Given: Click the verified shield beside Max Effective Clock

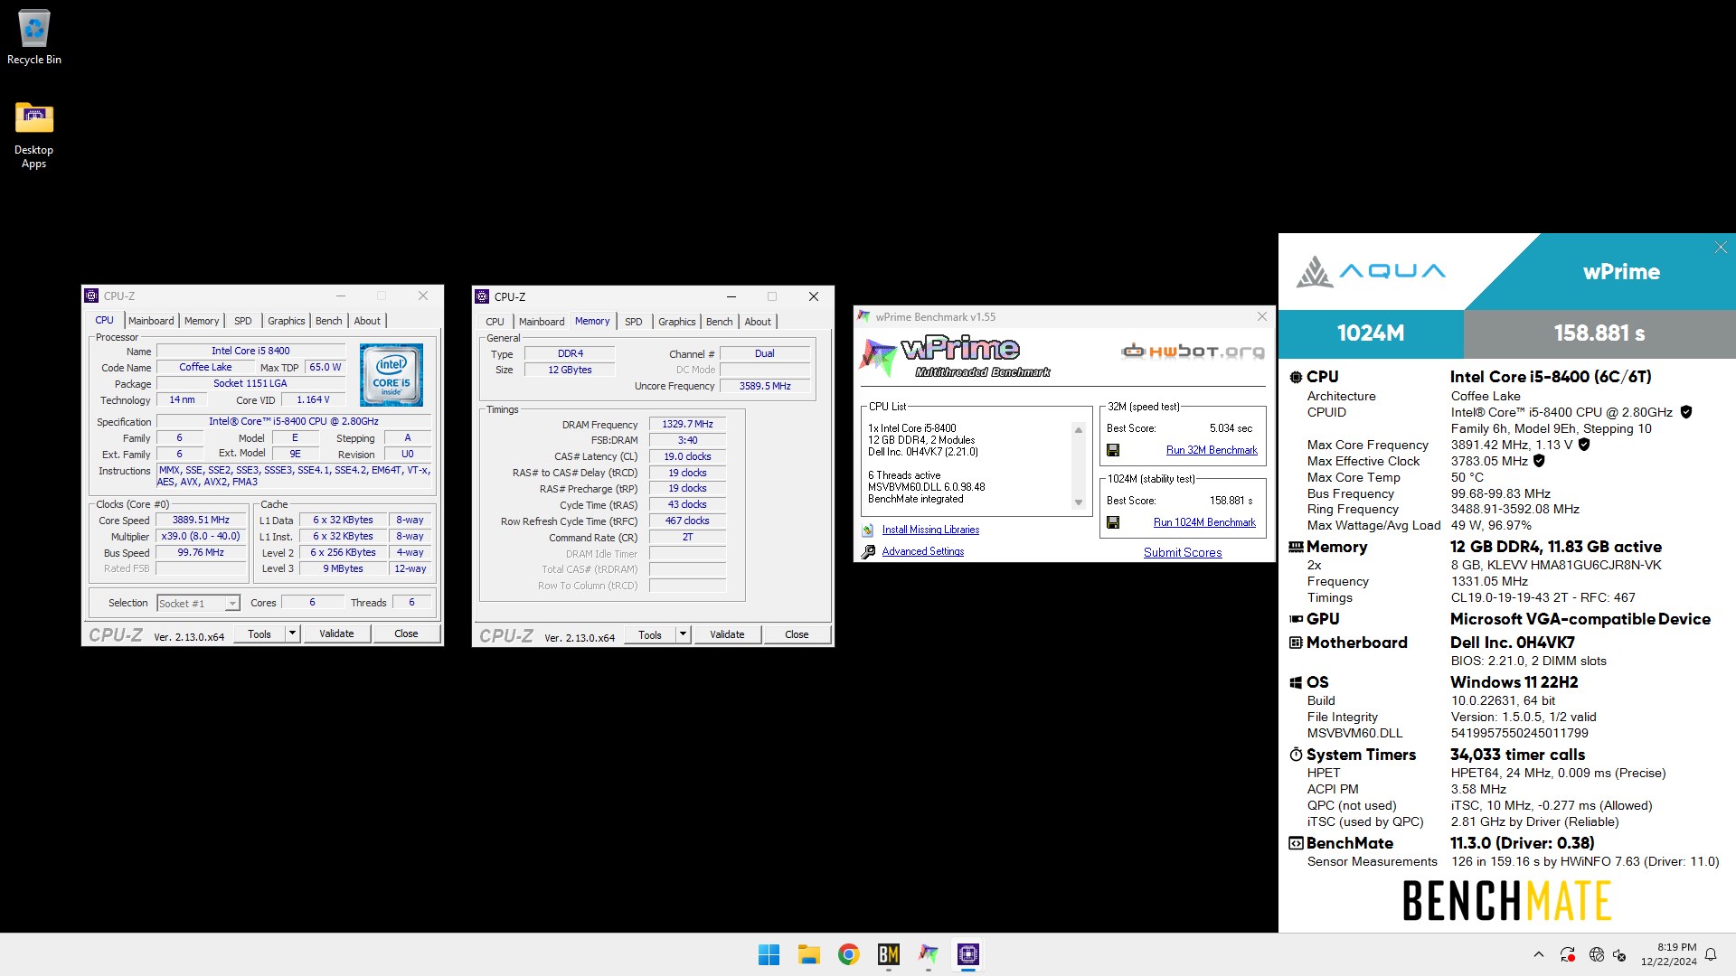Looking at the screenshot, I should click(1539, 461).
